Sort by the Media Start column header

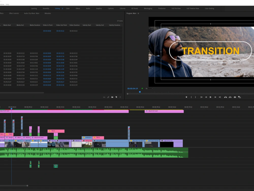click(7, 25)
